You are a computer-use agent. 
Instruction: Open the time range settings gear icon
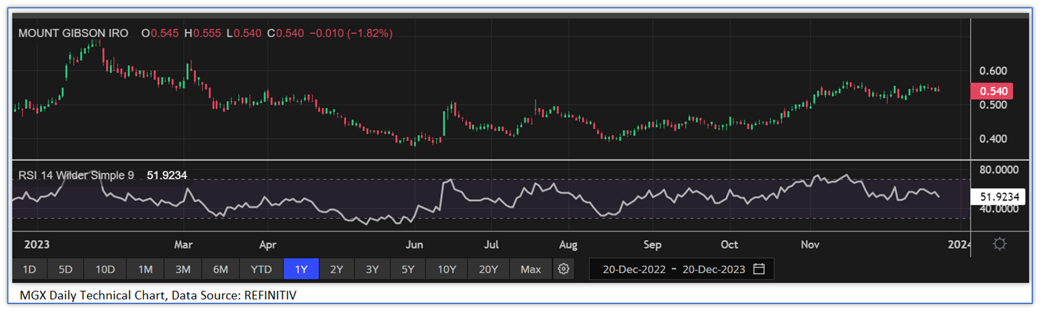pos(563,269)
